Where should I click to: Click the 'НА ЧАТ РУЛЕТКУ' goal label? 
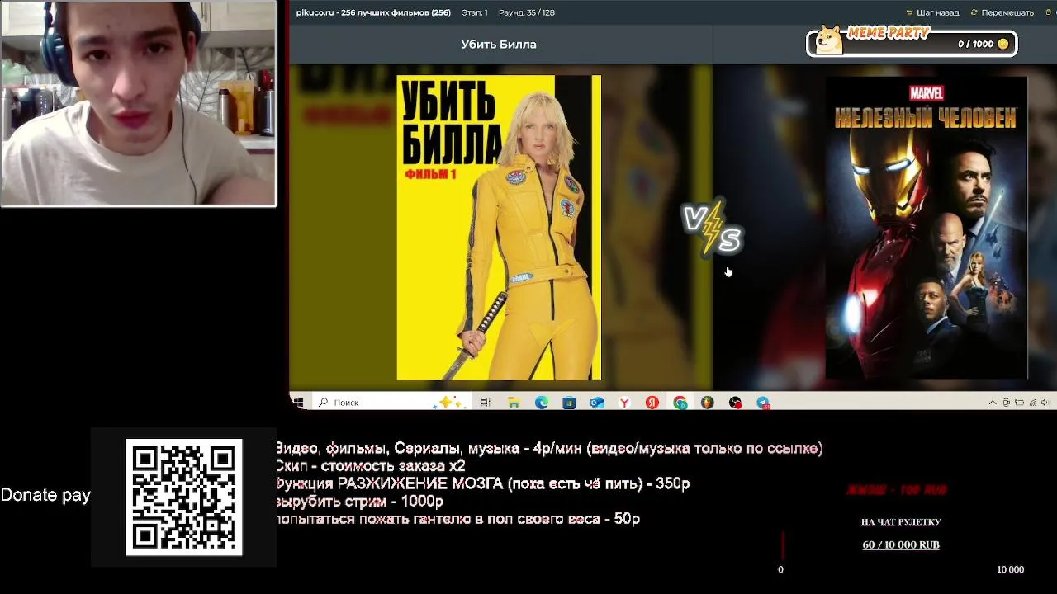coord(901,521)
